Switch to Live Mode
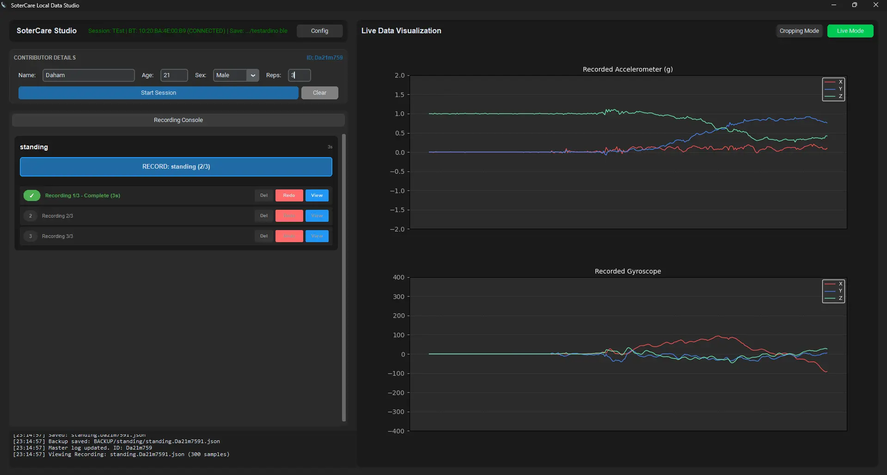 (850, 31)
